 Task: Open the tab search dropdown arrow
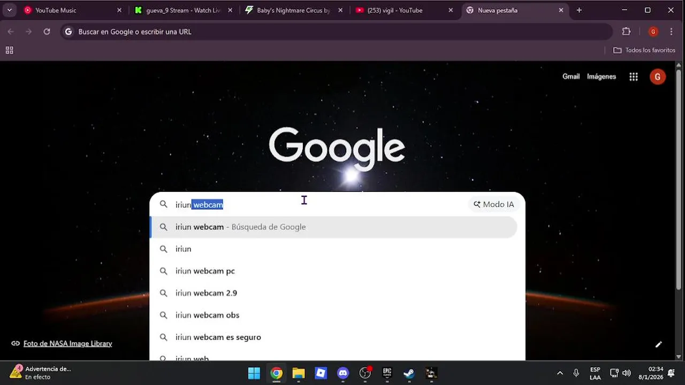coord(9,10)
